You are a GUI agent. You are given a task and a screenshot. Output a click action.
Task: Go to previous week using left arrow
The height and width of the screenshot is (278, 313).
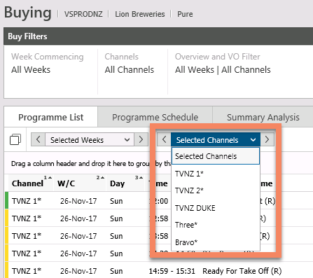[x=38, y=139]
